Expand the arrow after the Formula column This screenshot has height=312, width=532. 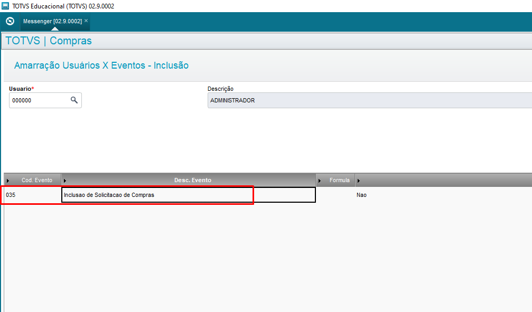pos(358,181)
